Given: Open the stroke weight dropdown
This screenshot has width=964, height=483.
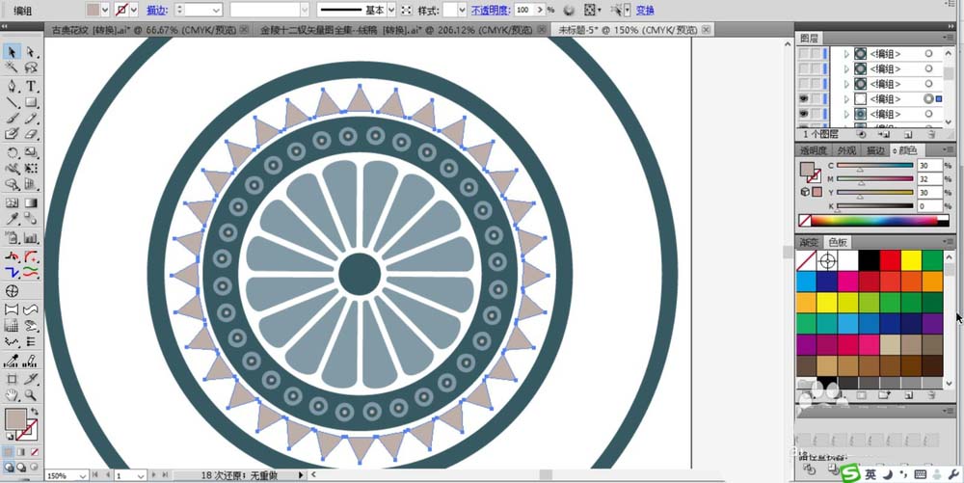Looking at the screenshot, I should [216, 10].
